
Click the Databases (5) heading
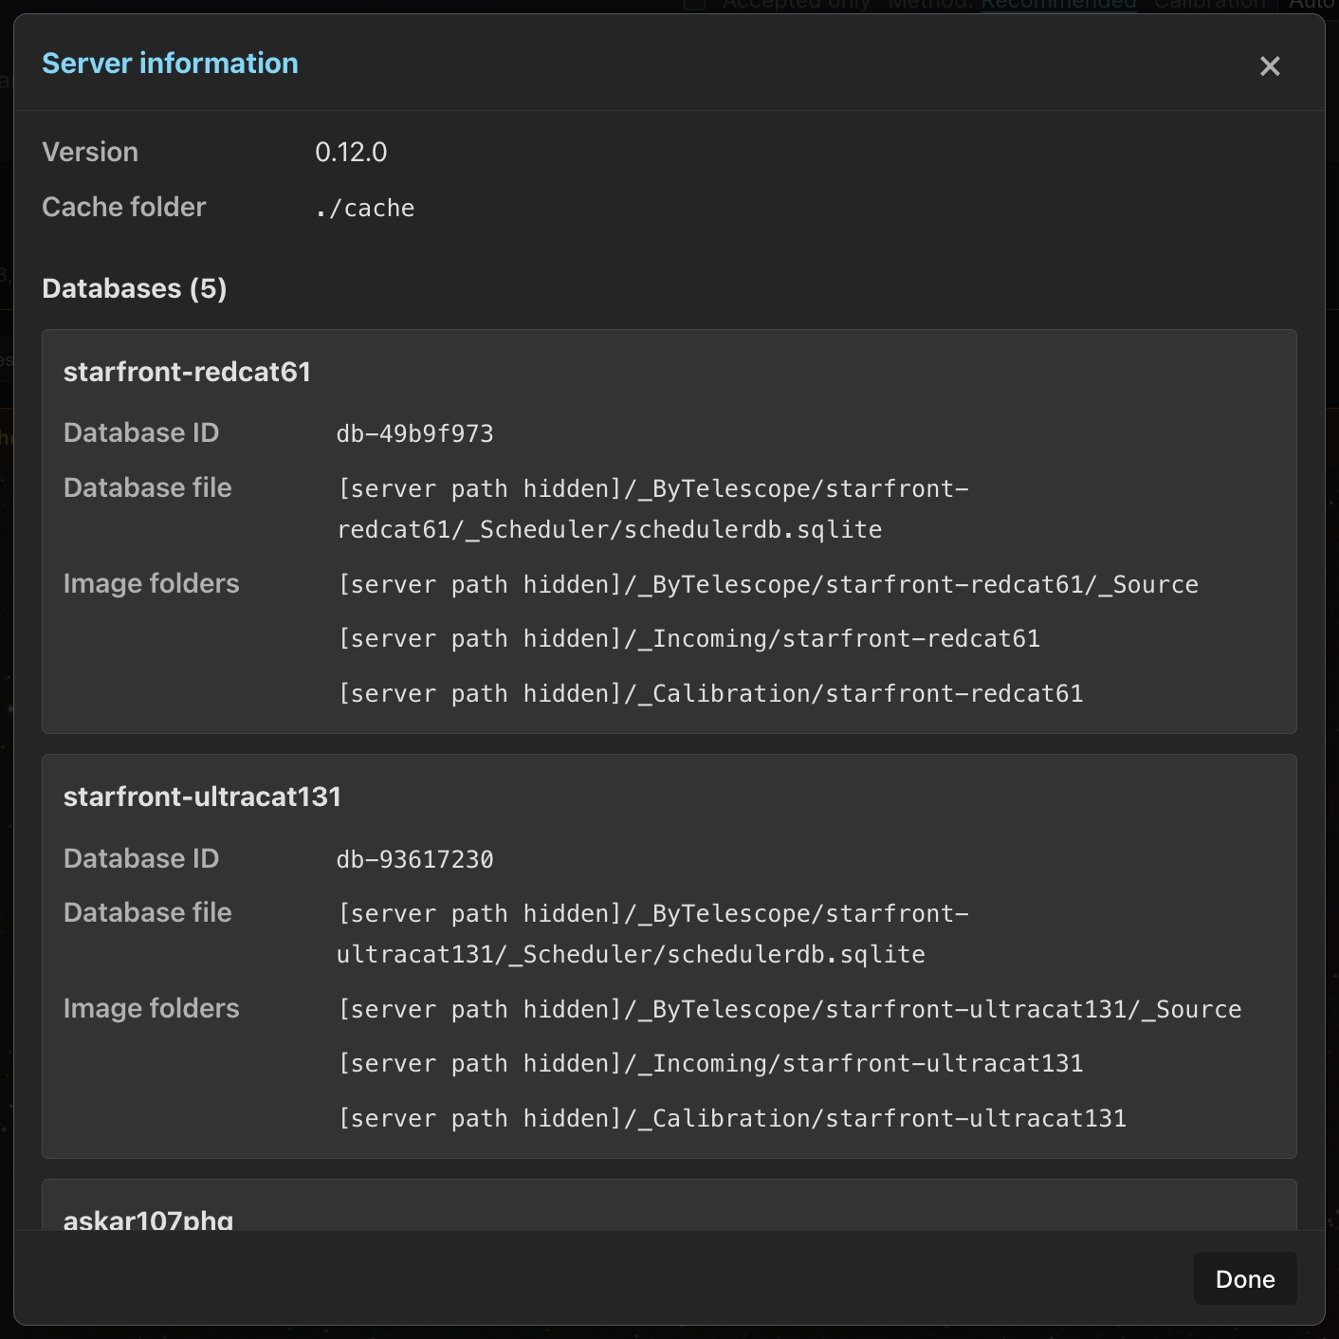(x=135, y=288)
